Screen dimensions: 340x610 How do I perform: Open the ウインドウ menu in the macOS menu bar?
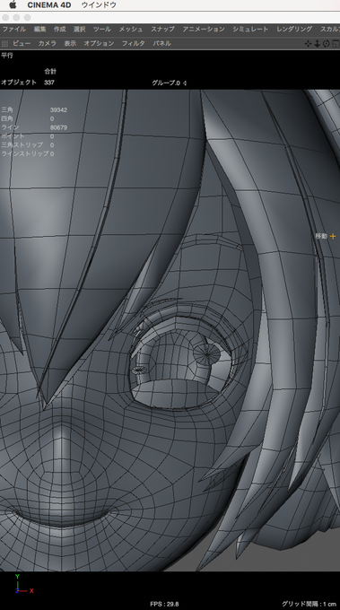click(99, 5)
